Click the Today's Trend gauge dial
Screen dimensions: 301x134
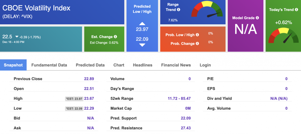point(283,35)
